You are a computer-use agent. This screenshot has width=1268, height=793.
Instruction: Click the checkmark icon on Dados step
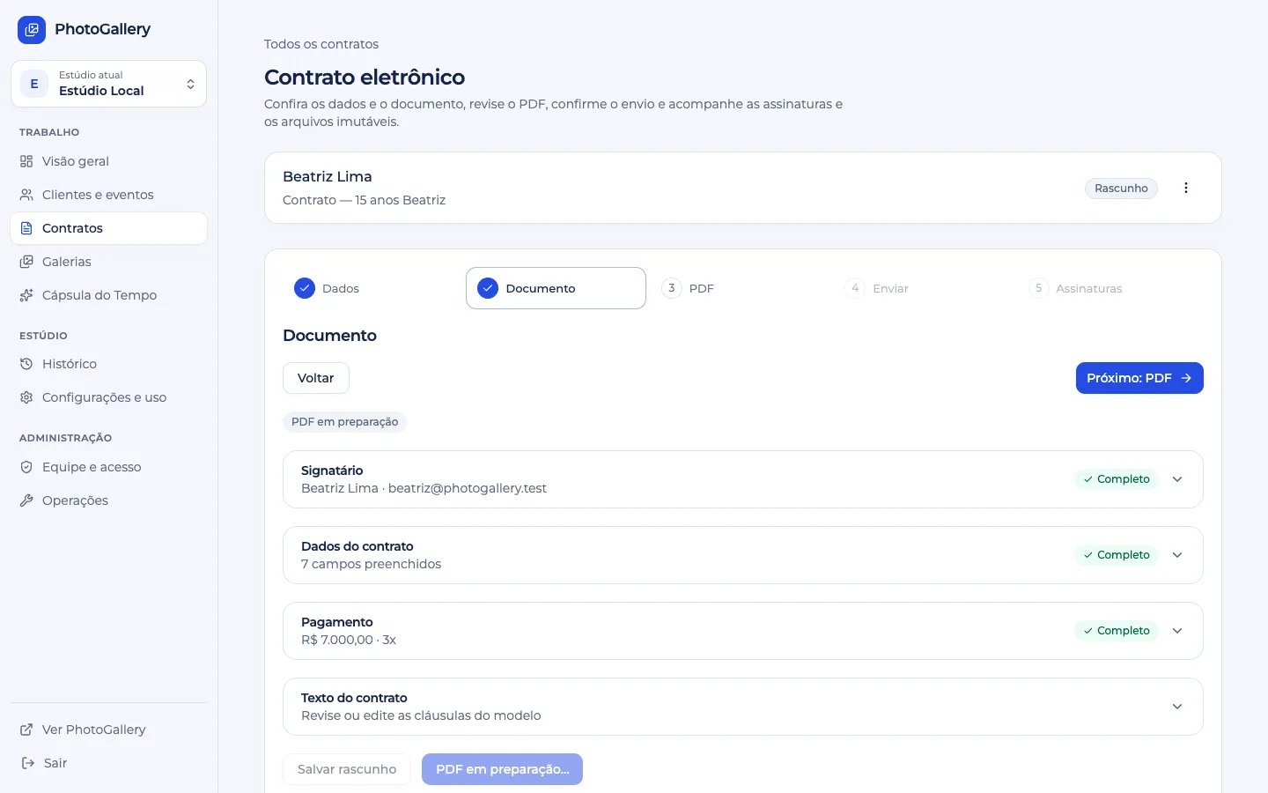click(x=305, y=288)
